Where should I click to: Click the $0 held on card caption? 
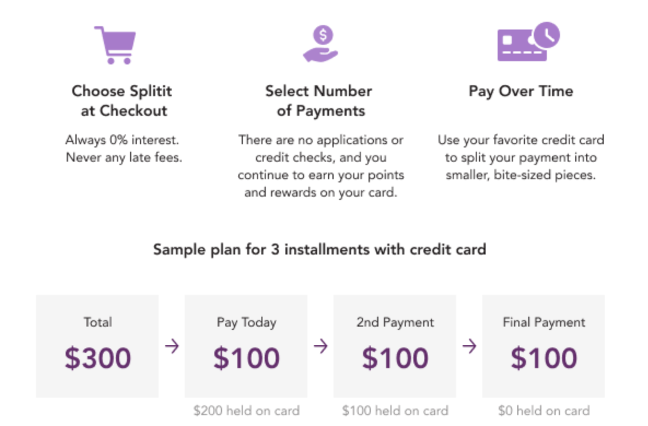click(544, 411)
